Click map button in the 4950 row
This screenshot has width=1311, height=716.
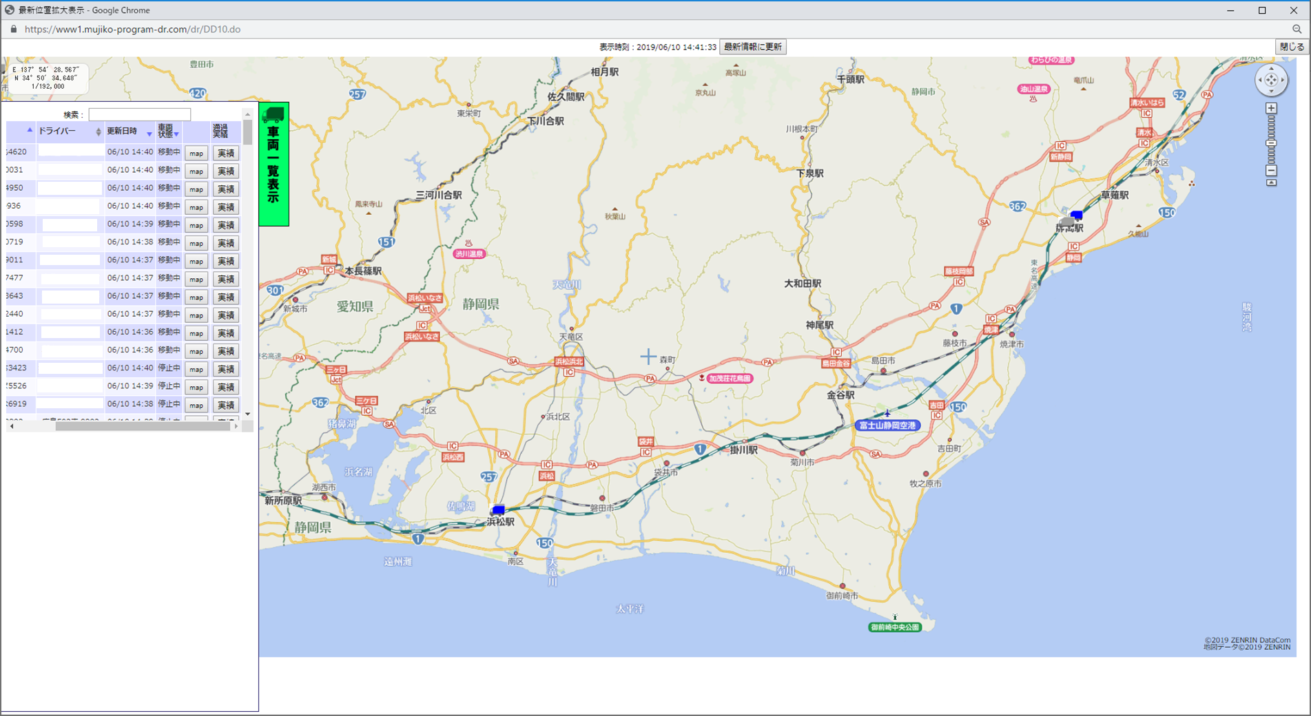[x=196, y=189]
